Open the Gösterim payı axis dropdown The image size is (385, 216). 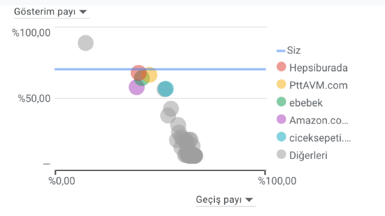[x=51, y=12]
